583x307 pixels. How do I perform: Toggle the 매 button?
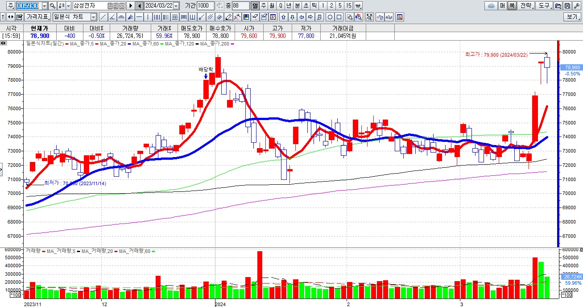point(502,6)
